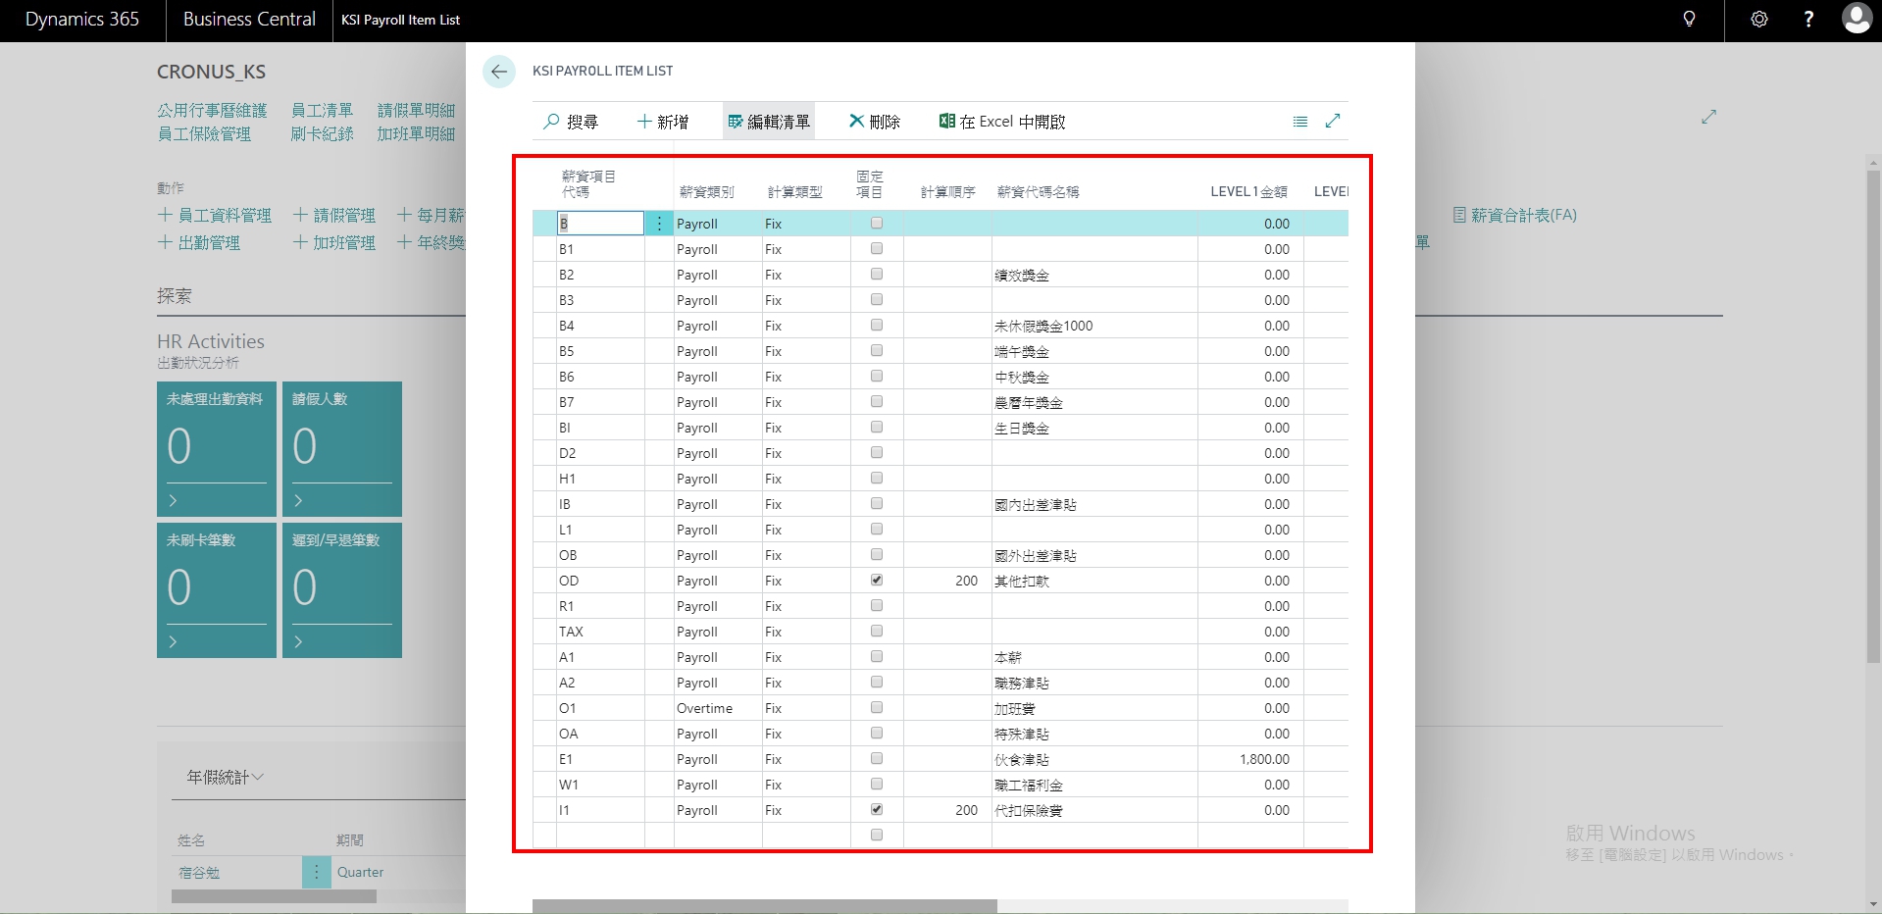Sort by 計算順序 column header

[947, 192]
